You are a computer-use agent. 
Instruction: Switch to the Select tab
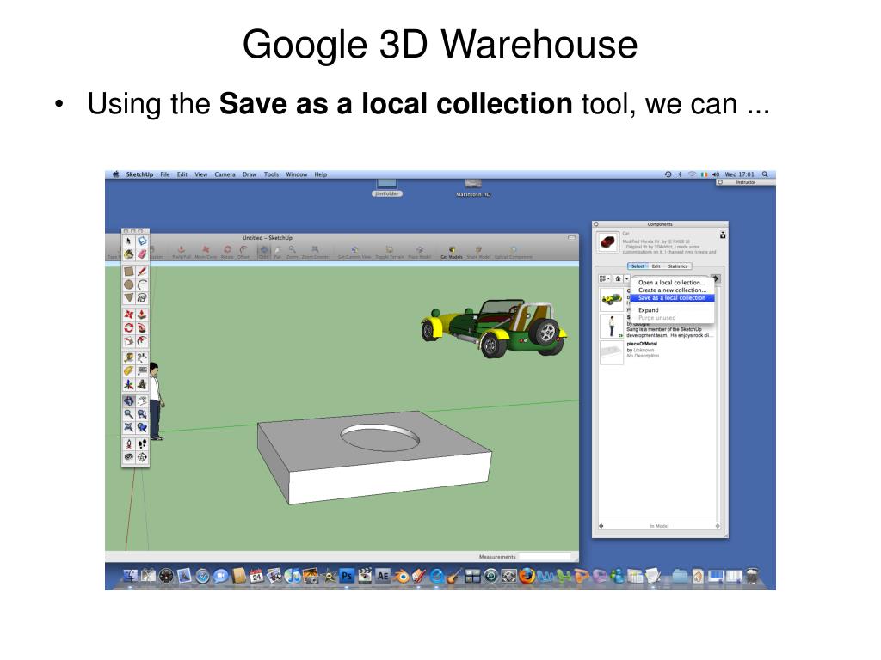click(638, 266)
